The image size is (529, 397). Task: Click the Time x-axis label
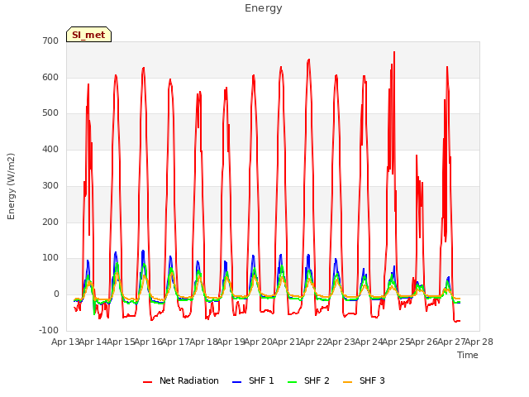pyautogui.click(x=468, y=355)
